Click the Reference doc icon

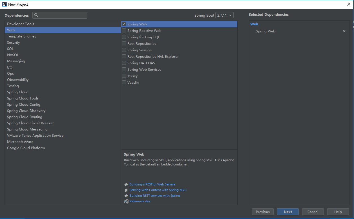click(x=126, y=202)
